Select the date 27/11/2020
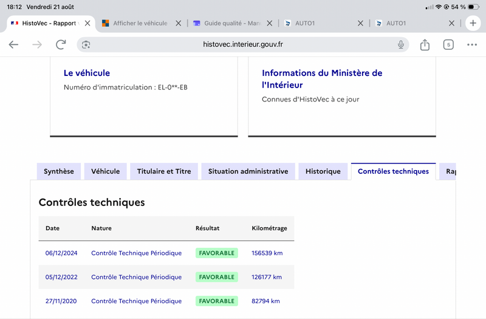 (61, 301)
